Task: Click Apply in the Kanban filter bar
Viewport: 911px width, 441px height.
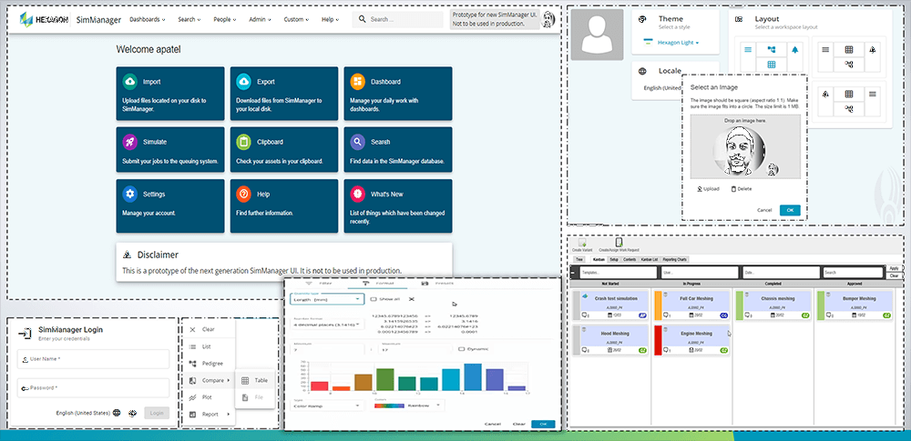Action: coord(894,268)
